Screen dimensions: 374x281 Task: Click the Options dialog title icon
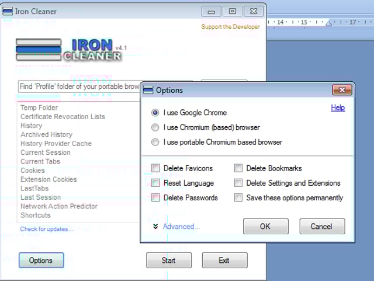(x=148, y=90)
